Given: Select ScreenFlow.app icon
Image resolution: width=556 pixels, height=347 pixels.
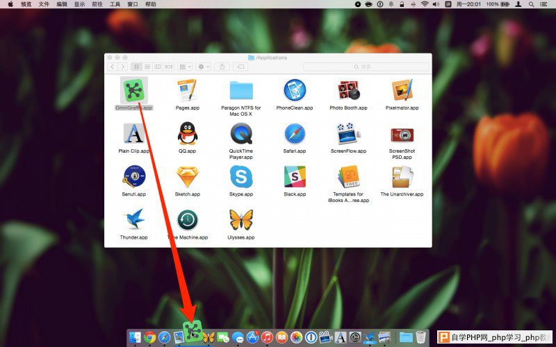Looking at the screenshot, I should pyautogui.click(x=348, y=133).
